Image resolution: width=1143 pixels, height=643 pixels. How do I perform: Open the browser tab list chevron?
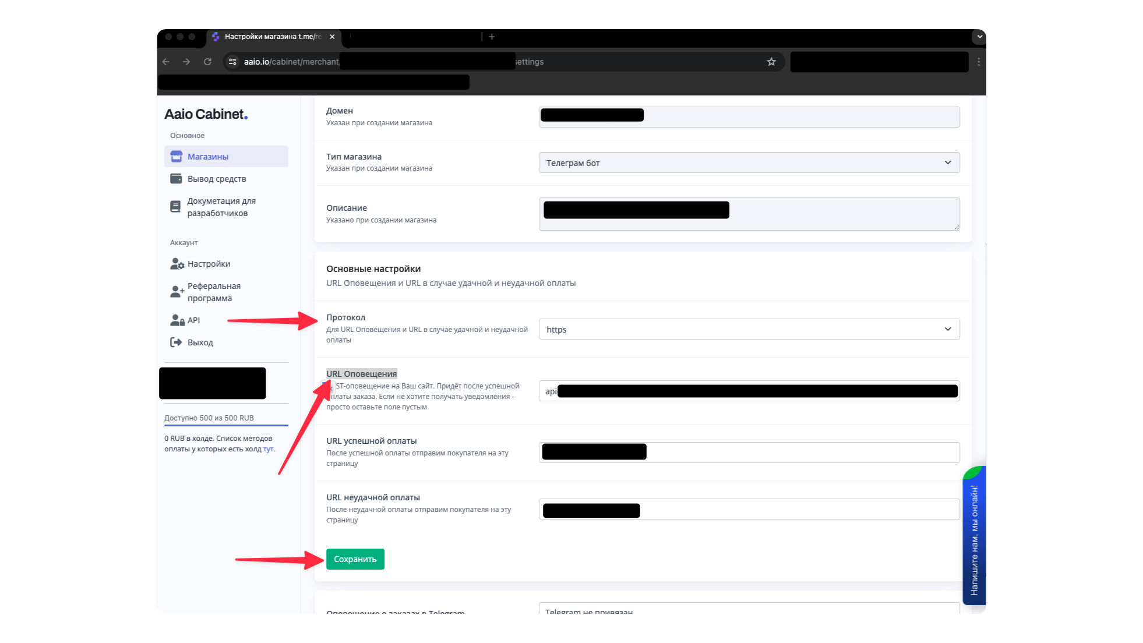[979, 37]
